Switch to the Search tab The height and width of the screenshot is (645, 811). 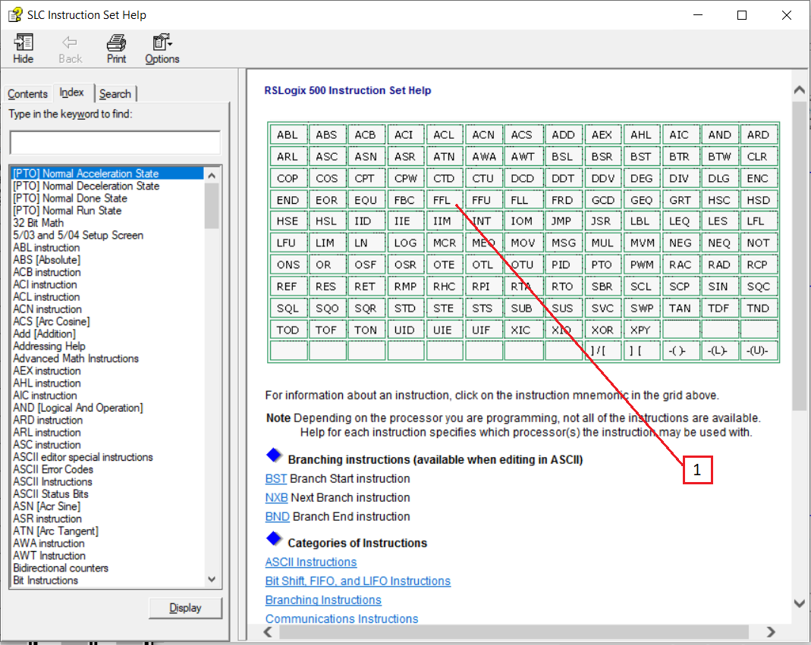(115, 93)
